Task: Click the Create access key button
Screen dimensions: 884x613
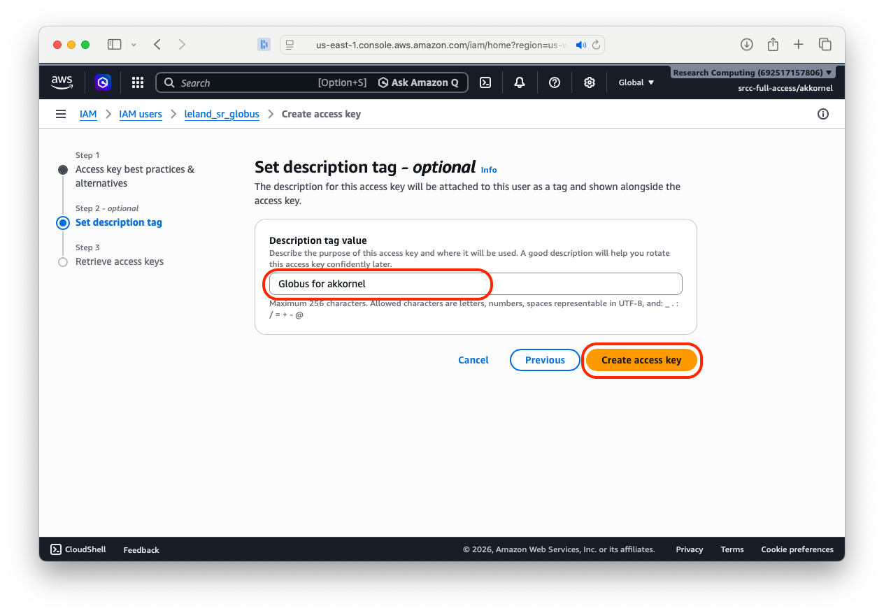Action: [x=641, y=360]
